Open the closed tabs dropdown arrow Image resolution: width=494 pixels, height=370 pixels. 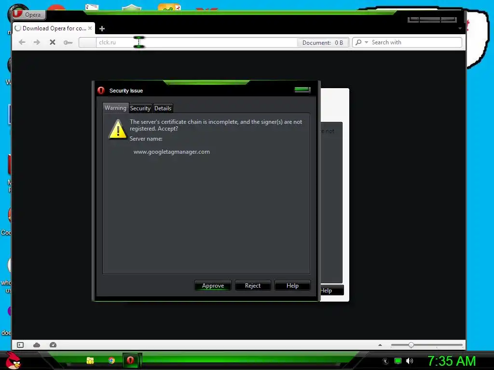[x=460, y=28]
